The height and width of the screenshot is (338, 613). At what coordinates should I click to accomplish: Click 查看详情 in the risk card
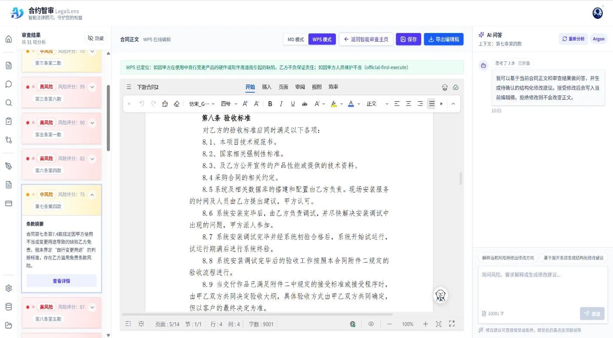(61, 281)
